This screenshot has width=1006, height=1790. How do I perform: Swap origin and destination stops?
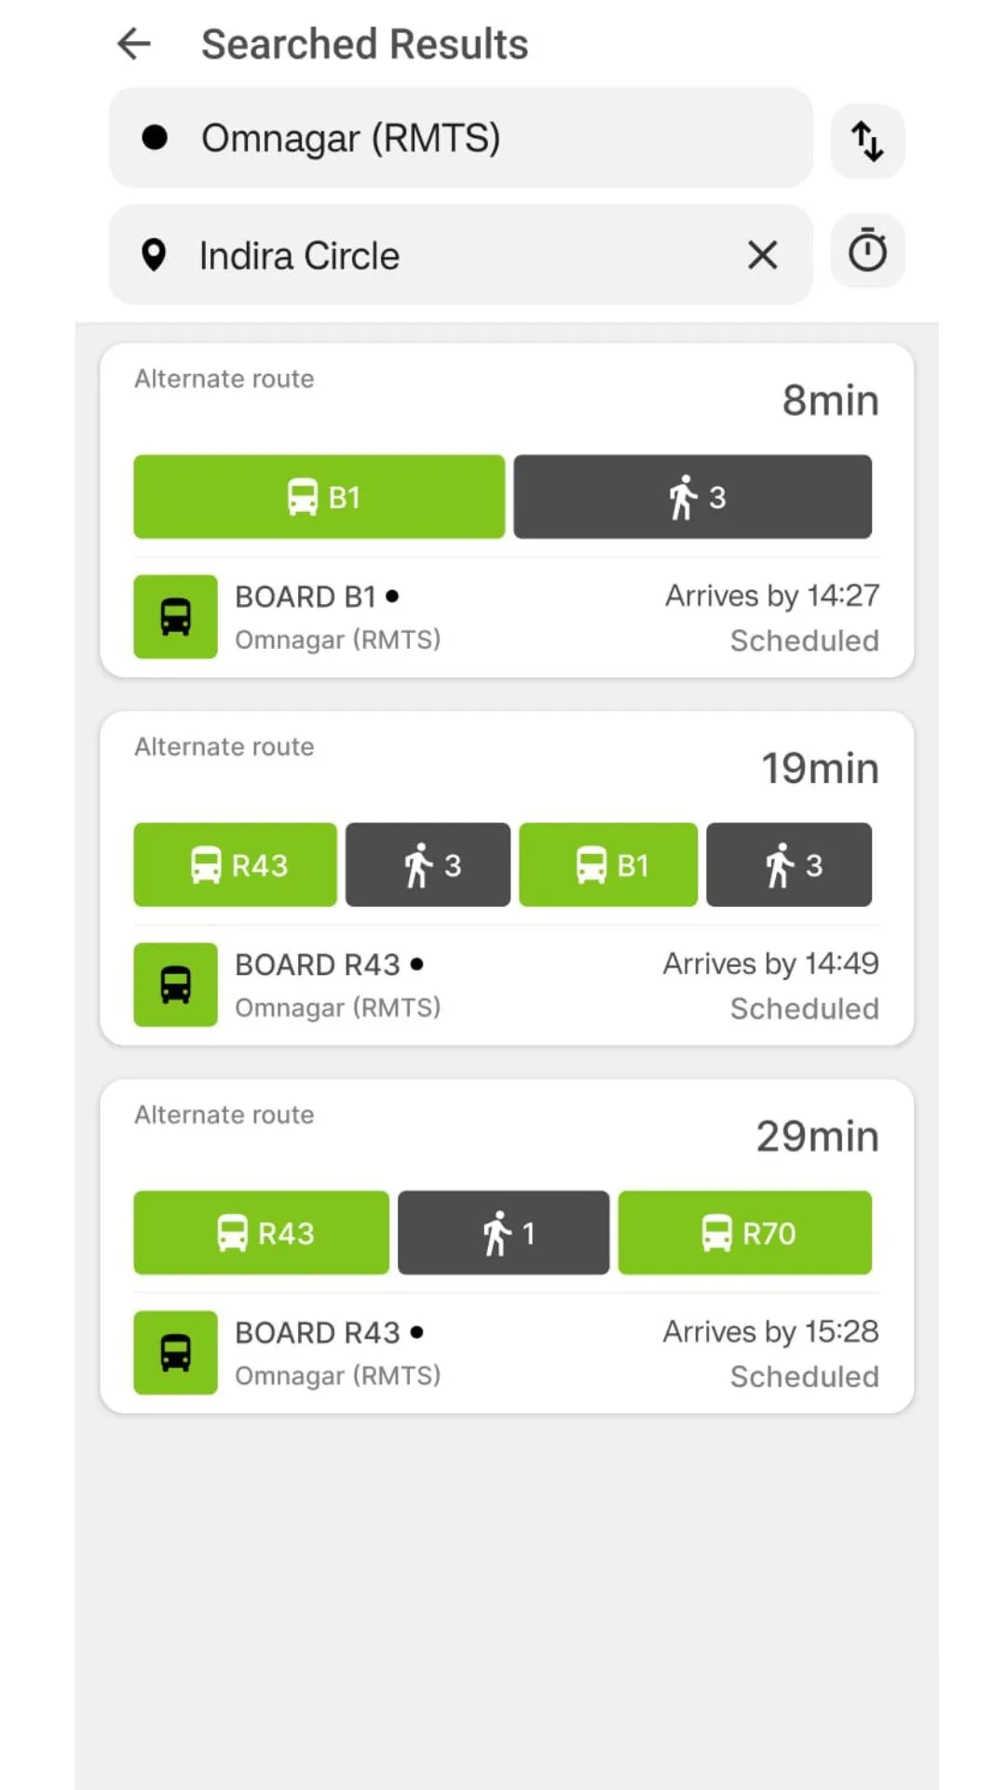867,142
